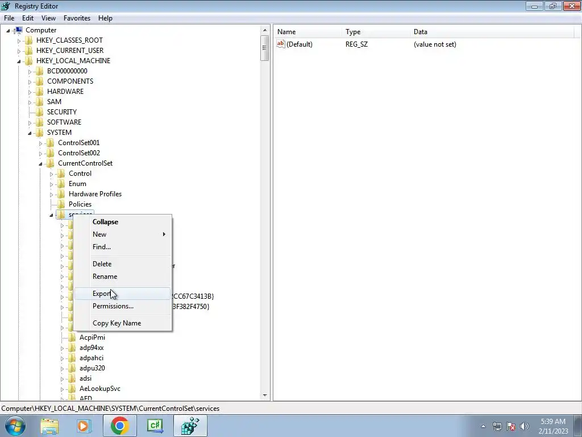Show hidden system tray icons

483,426
